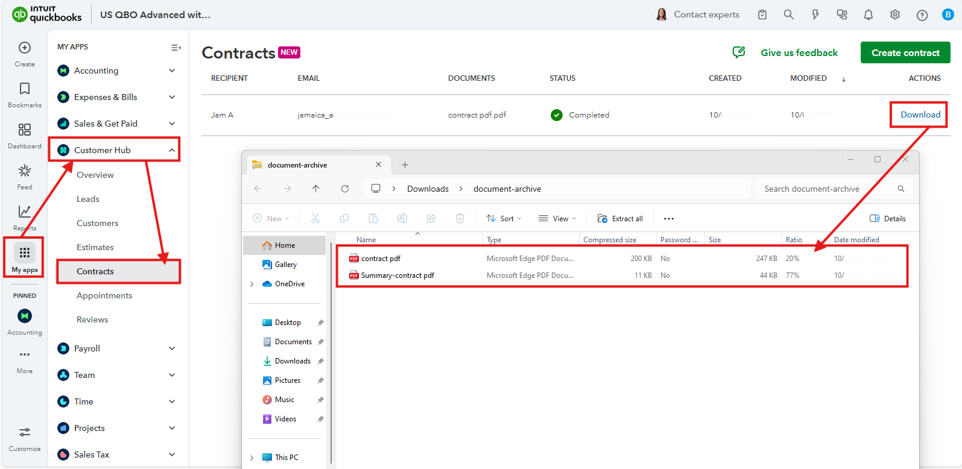Click the Create plus icon in sidebar
962x469 pixels.
pyautogui.click(x=25, y=48)
